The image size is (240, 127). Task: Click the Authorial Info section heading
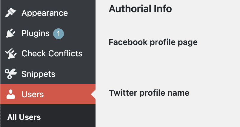click(140, 9)
